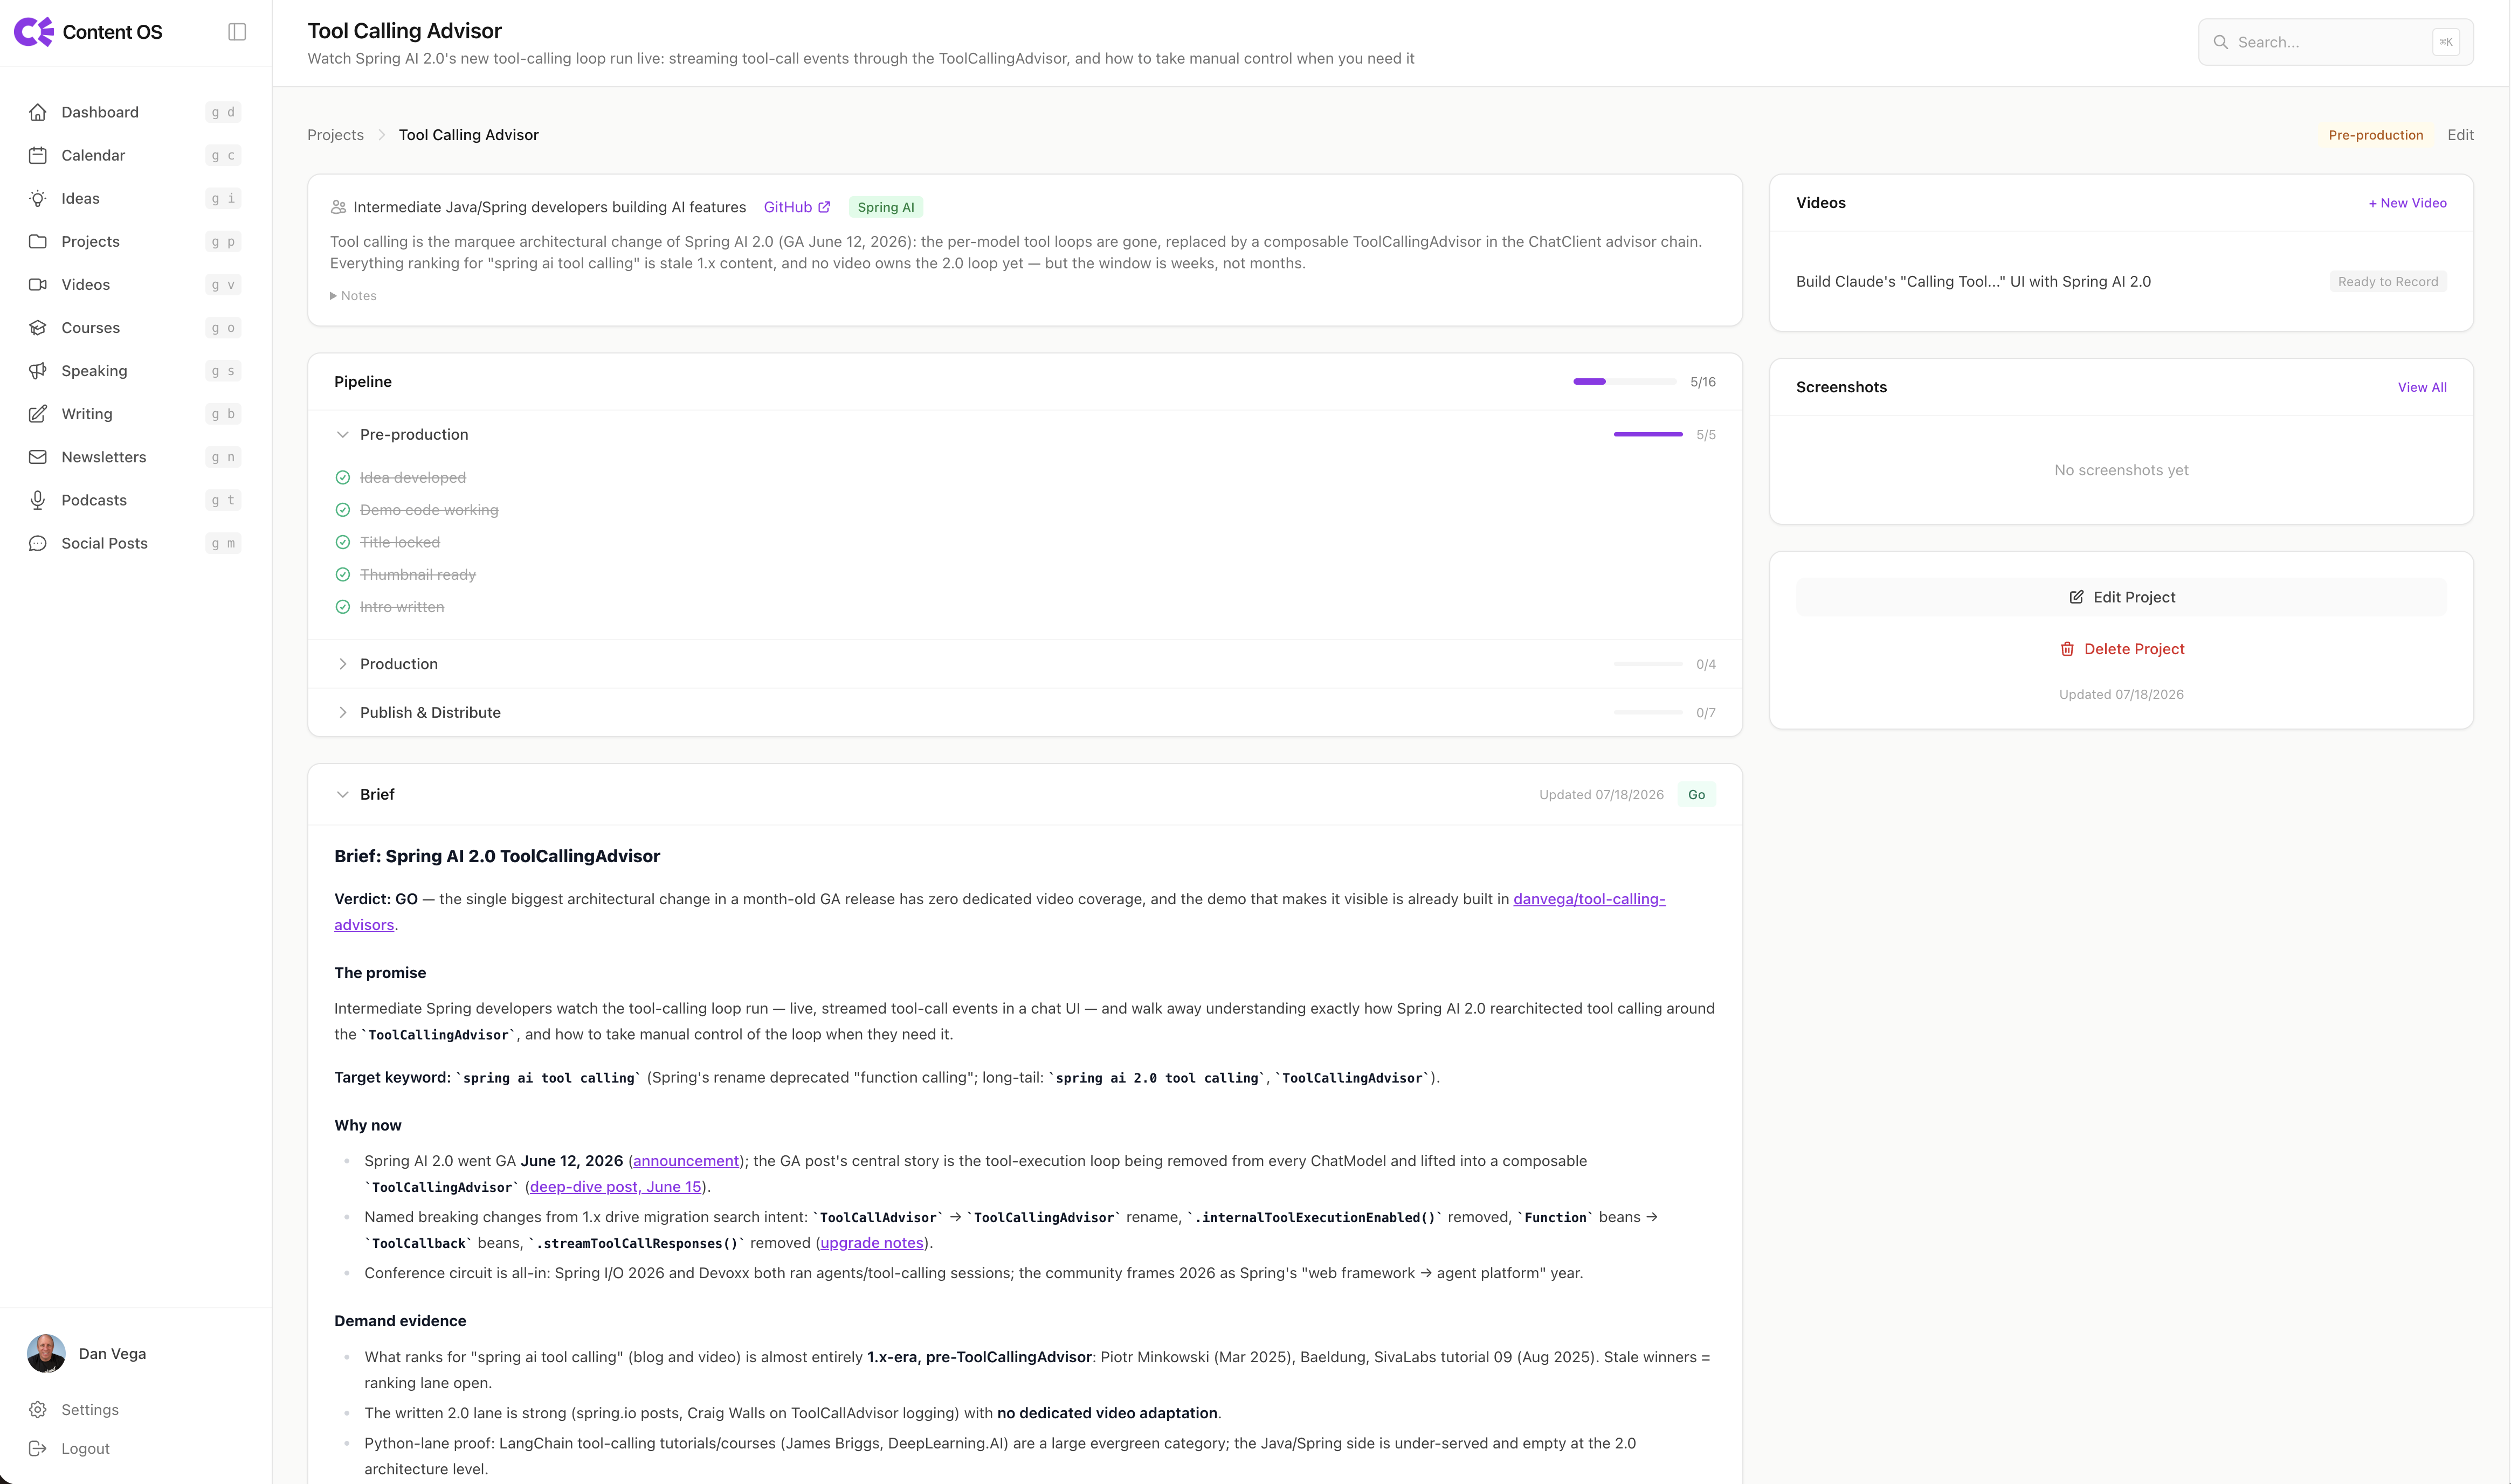2511x1484 pixels.
Task: Uncheck the 'Title locked' pipeline step
Action: [x=342, y=542]
